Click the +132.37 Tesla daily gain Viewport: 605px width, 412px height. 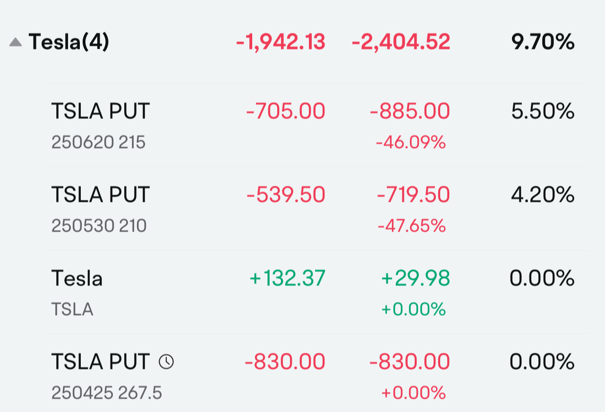(x=287, y=278)
